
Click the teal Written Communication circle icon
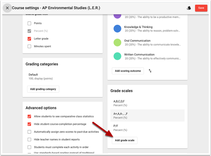pos(117,57)
